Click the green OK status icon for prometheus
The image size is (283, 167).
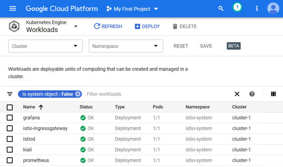pos(83,161)
